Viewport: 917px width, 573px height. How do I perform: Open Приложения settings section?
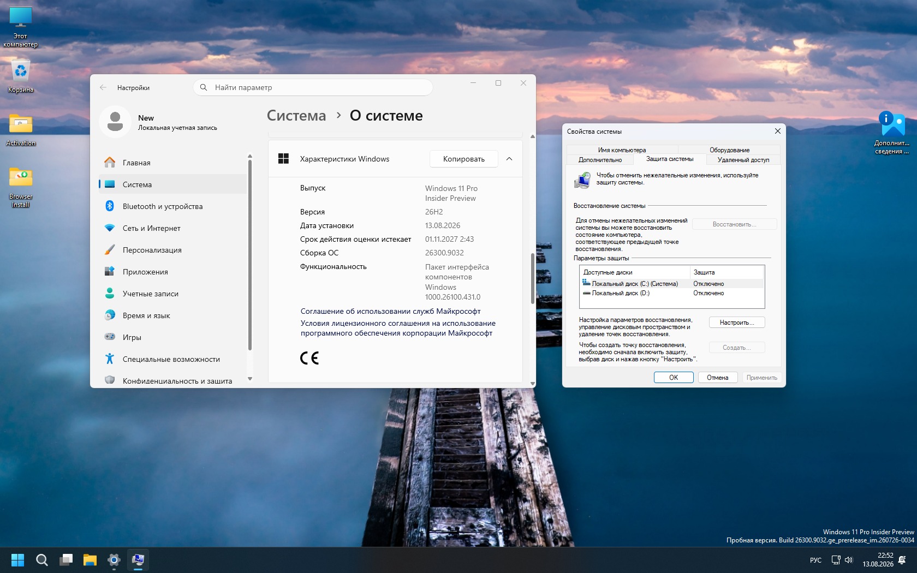click(x=172, y=272)
